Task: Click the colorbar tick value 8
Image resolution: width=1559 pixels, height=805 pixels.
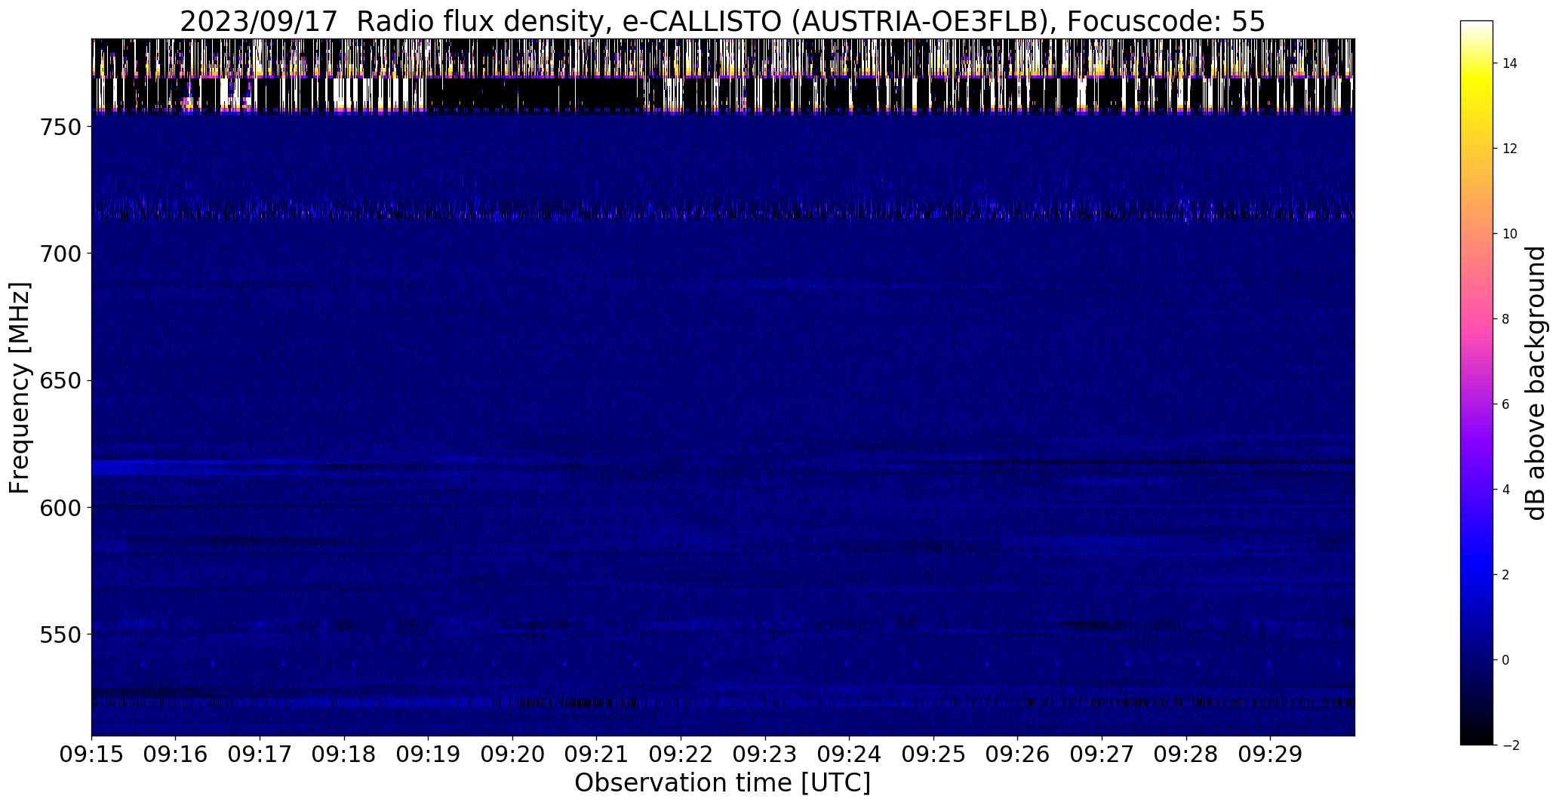Action: click(1506, 319)
